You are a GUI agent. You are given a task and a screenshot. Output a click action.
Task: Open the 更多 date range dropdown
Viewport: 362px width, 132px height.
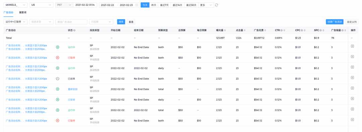pos(206,5)
